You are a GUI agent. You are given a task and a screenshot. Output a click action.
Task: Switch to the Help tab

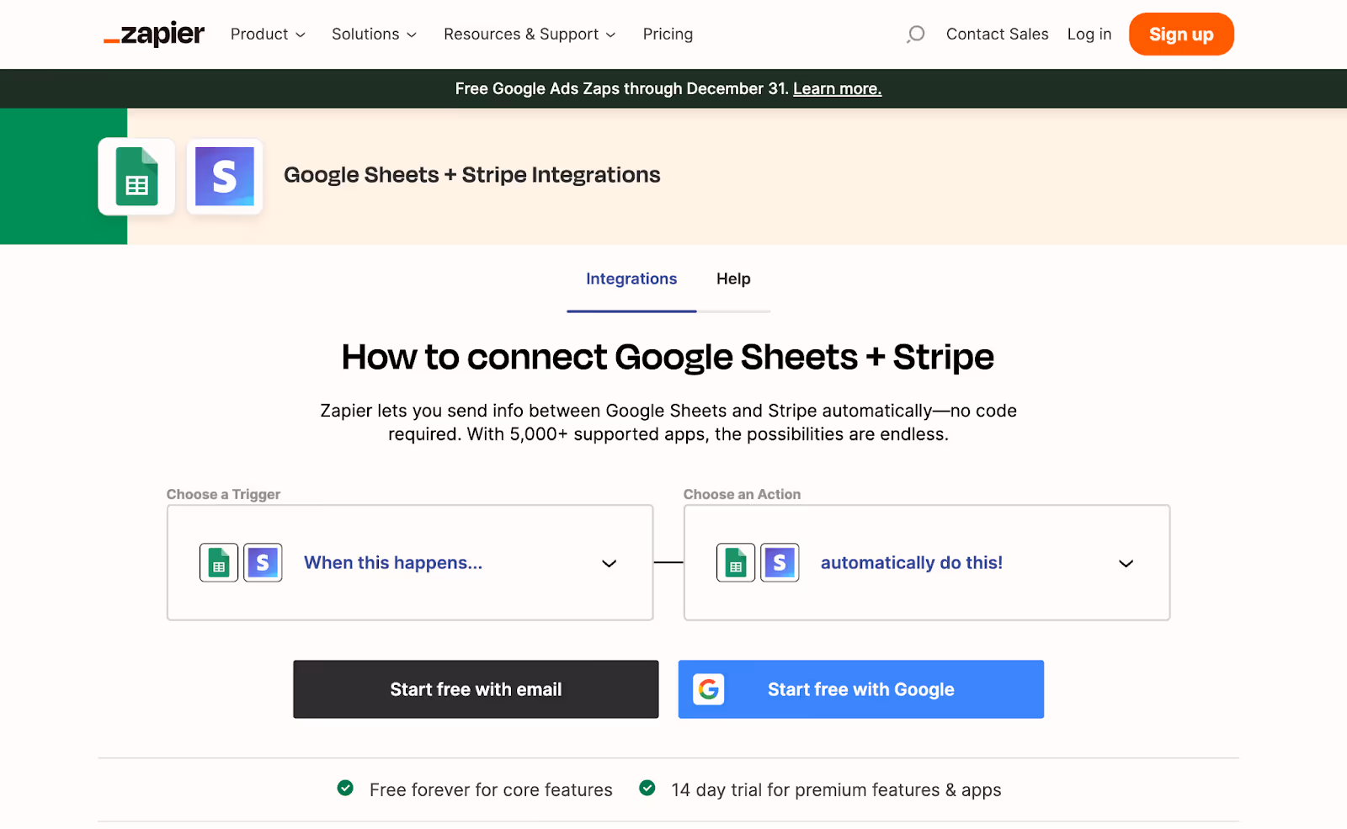click(x=733, y=279)
